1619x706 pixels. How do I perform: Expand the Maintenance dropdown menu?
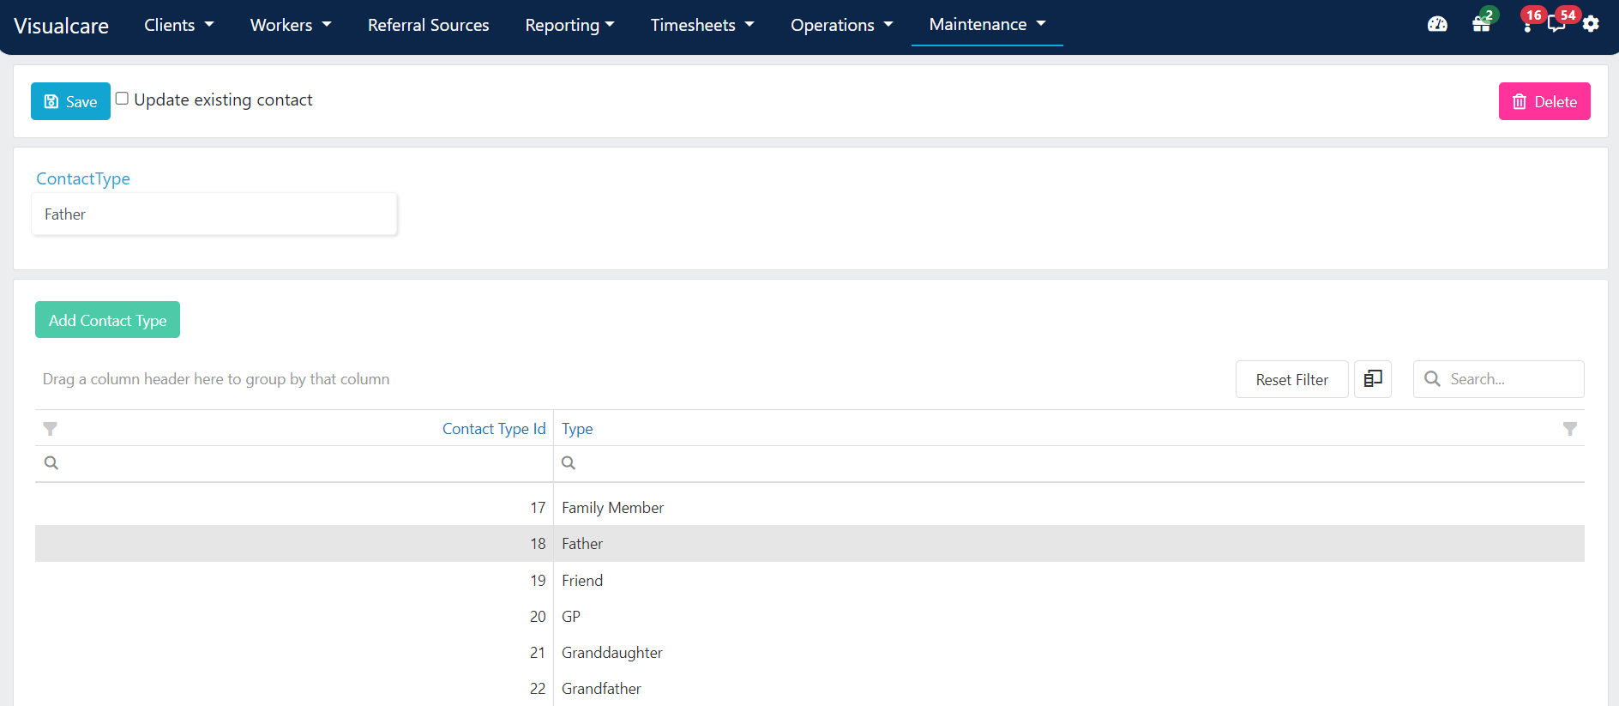(987, 24)
